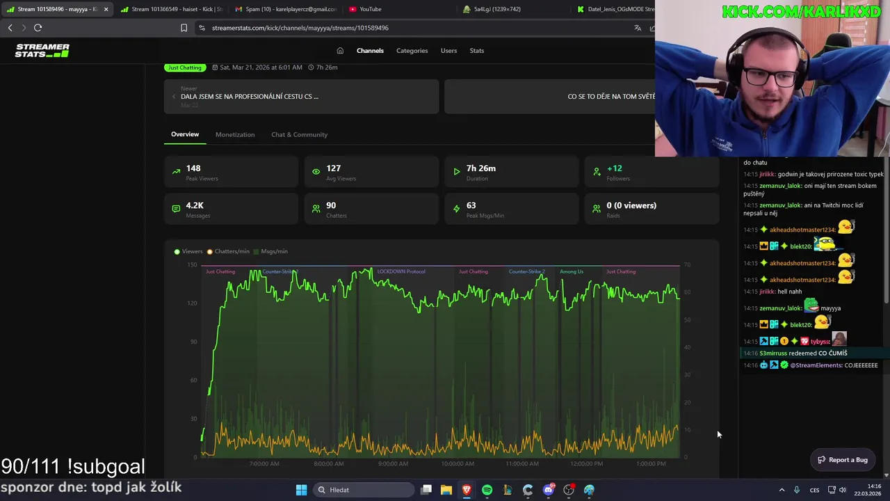Click the Report a Bug button

pyautogui.click(x=842, y=460)
